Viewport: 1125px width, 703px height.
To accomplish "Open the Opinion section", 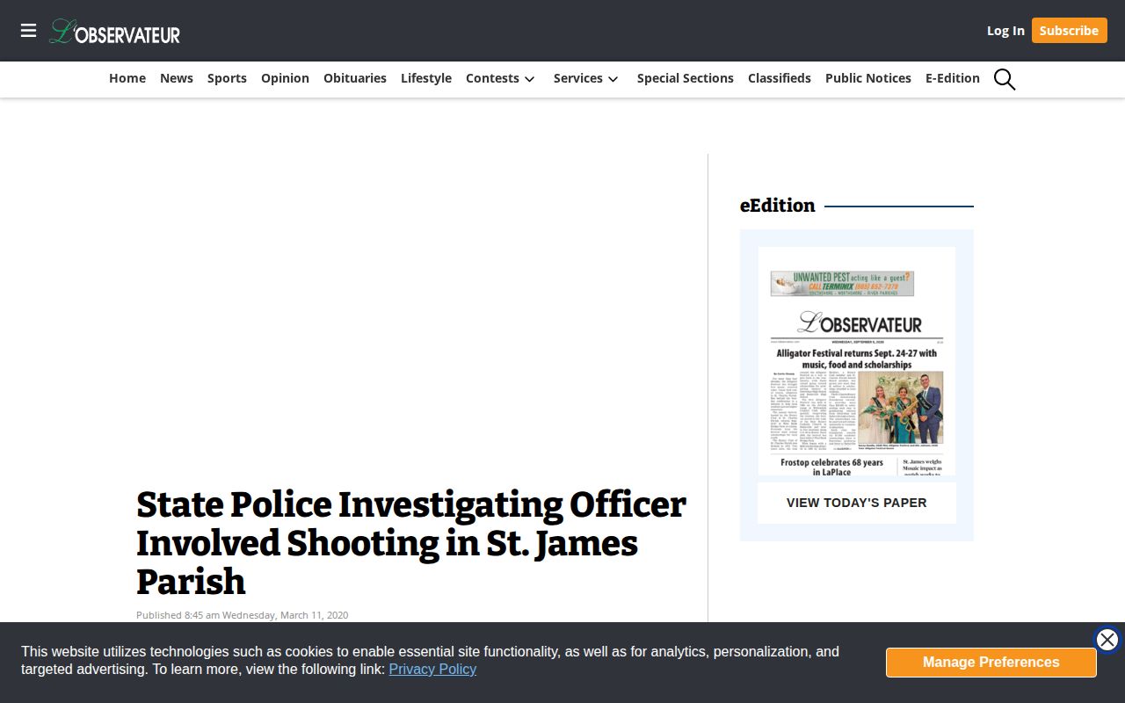I will click(x=285, y=78).
